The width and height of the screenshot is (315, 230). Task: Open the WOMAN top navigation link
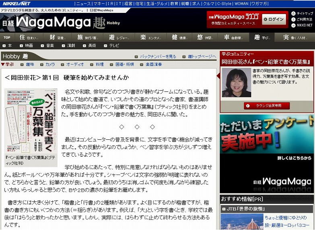click(x=241, y=4)
